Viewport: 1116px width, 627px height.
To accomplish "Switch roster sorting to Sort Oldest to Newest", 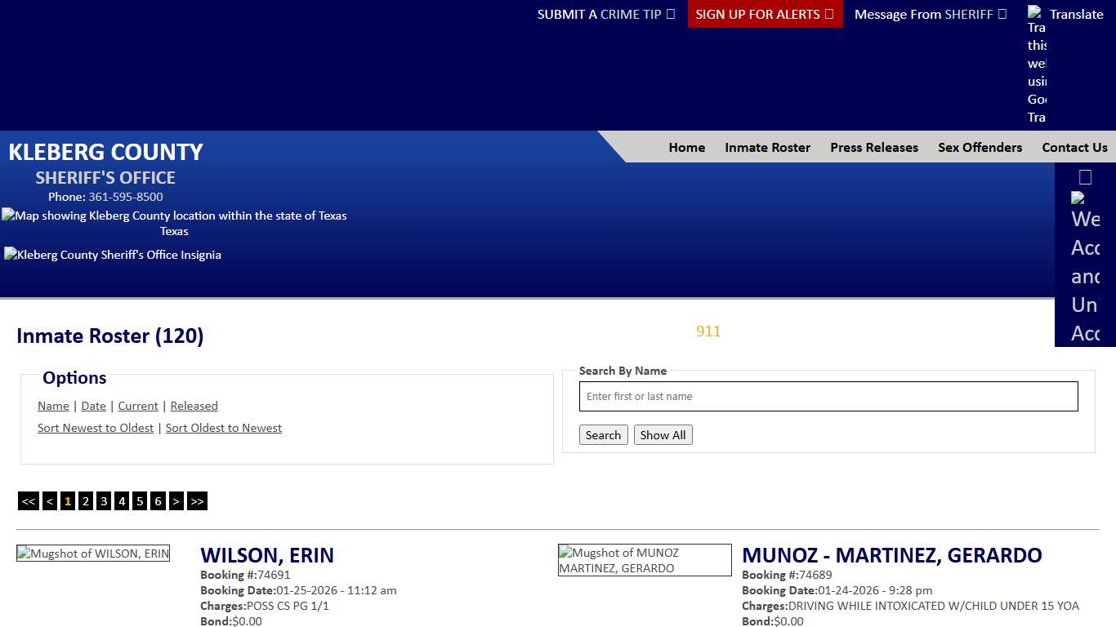I will tap(224, 428).
